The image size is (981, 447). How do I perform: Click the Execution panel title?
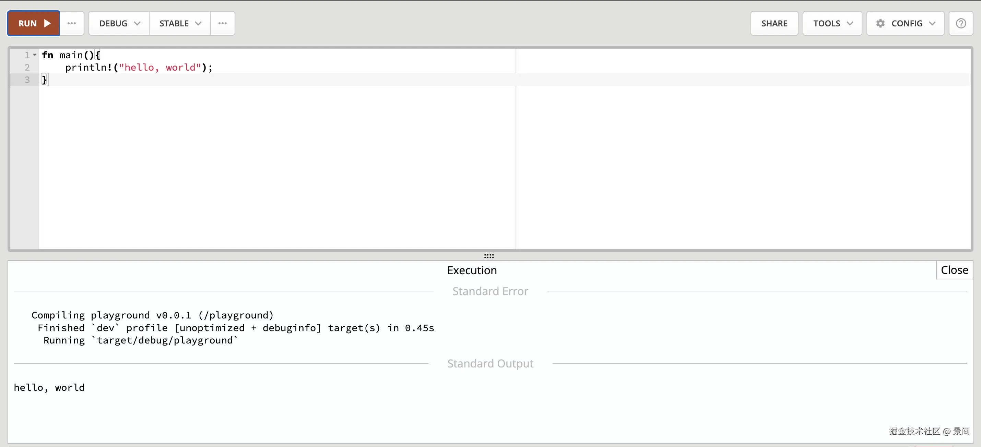471,270
